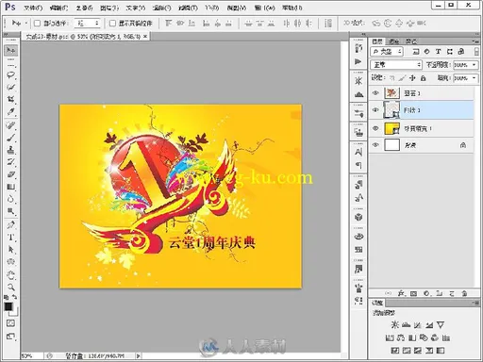Open the Character panel icon
This screenshot has height=362, width=483.
click(x=358, y=153)
